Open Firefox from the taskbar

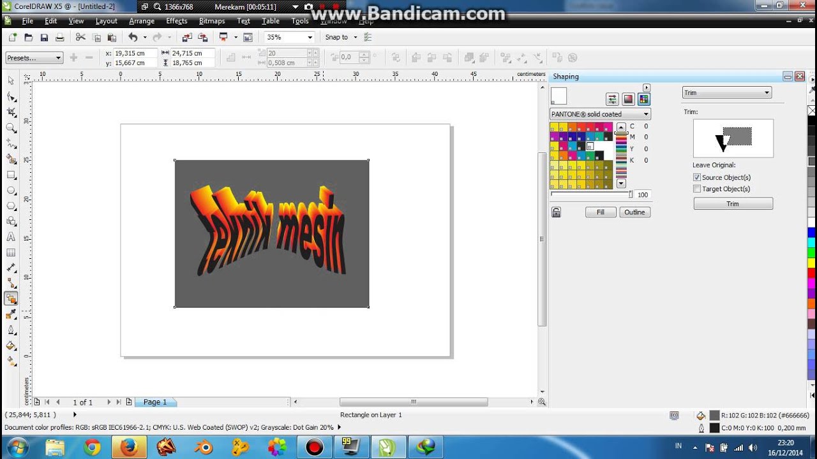click(129, 448)
